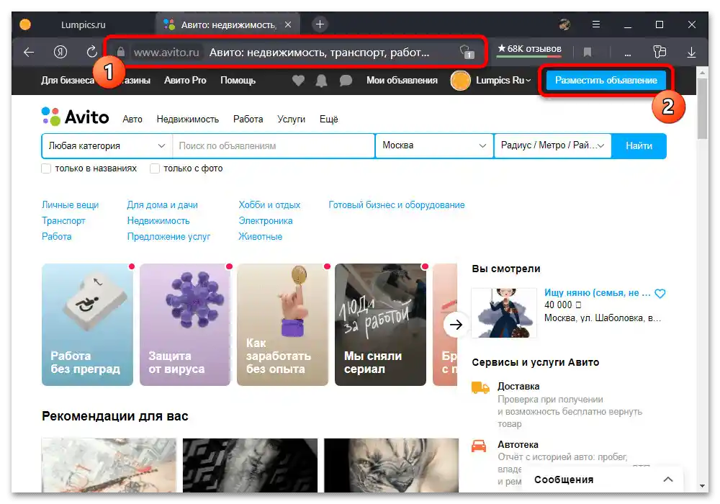The image size is (720, 504).
Task: Click the Lumpics Ru profile avatar
Action: pyautogui.click(x=460, y=81)
